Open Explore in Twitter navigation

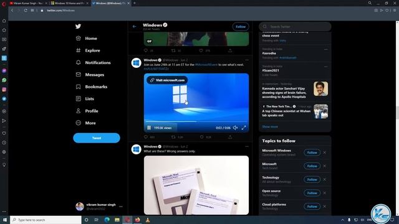[x=88, y=50]
